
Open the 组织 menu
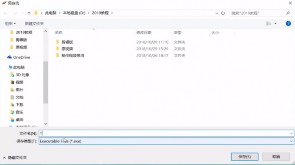tap(10, 23)
